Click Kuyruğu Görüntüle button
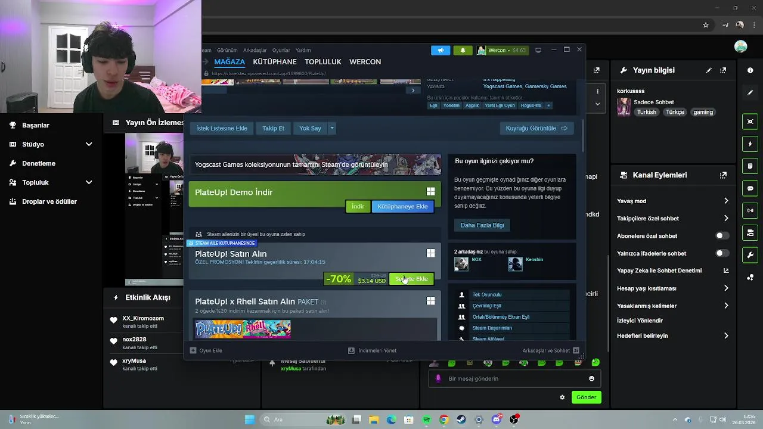The height and width of the screenshot is (429, 763). [x=536, y=128]
